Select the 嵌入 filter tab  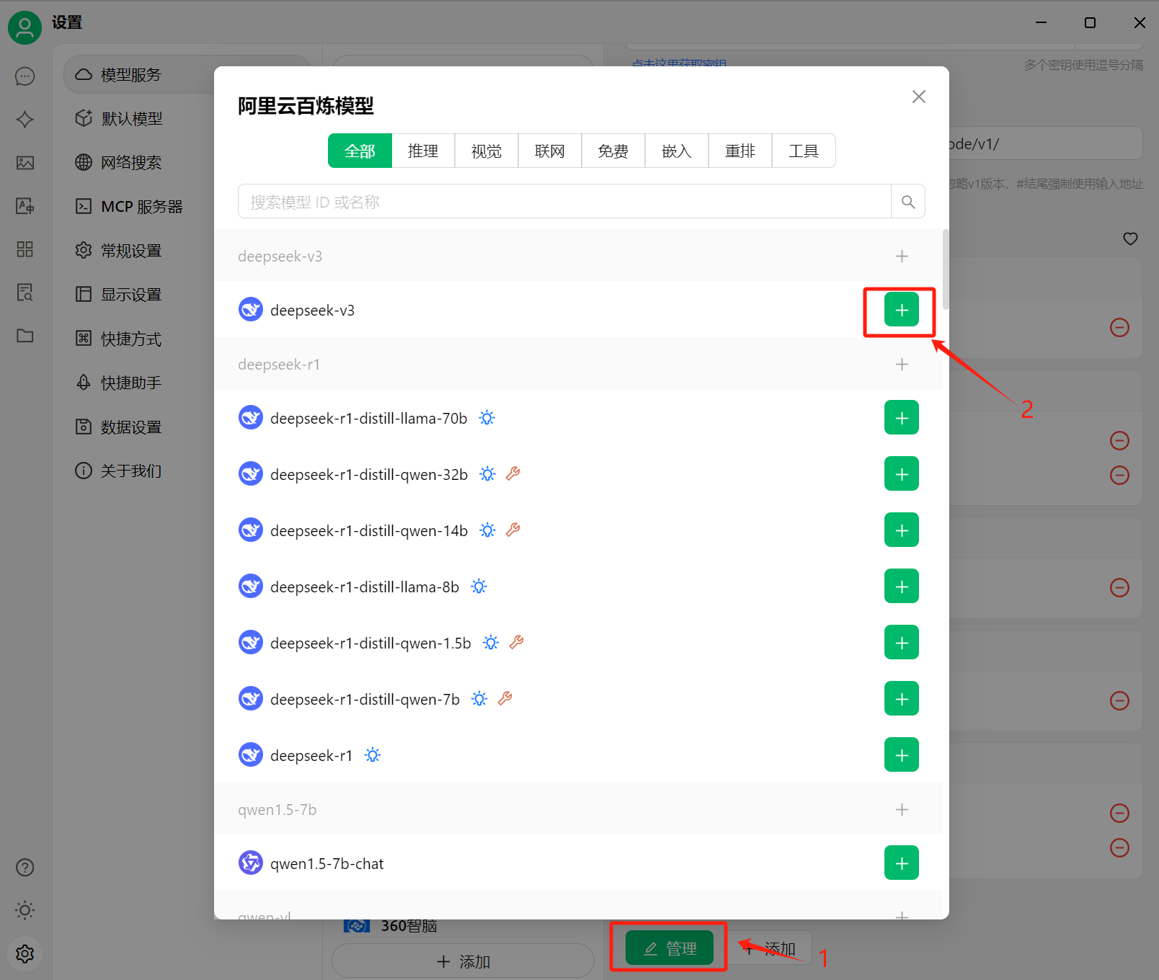(677, 151)
